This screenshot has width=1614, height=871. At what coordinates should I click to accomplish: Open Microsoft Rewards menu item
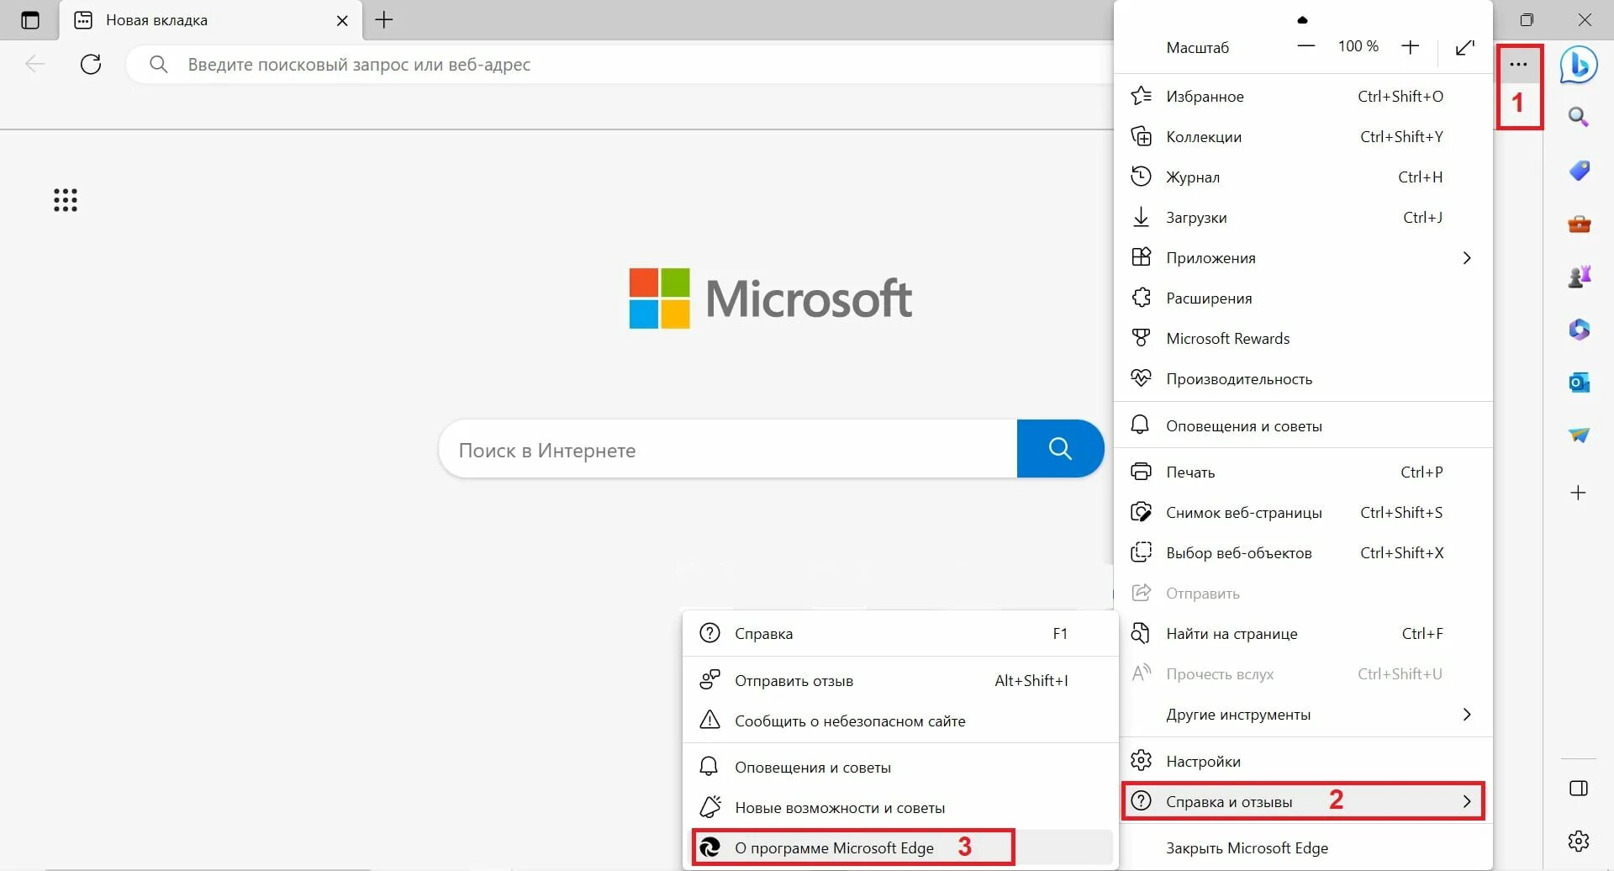click(1303, 338)
